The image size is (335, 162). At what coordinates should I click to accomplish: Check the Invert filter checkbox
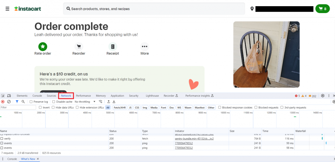point(40,107)
